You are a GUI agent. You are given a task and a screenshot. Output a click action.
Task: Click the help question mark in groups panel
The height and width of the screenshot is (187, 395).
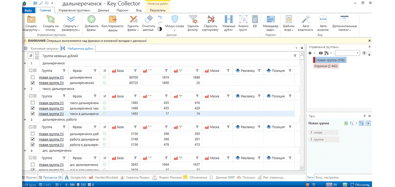[x=364, y=53]
